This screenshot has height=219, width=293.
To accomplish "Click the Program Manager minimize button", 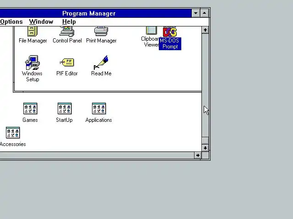I will pos(195,13).
